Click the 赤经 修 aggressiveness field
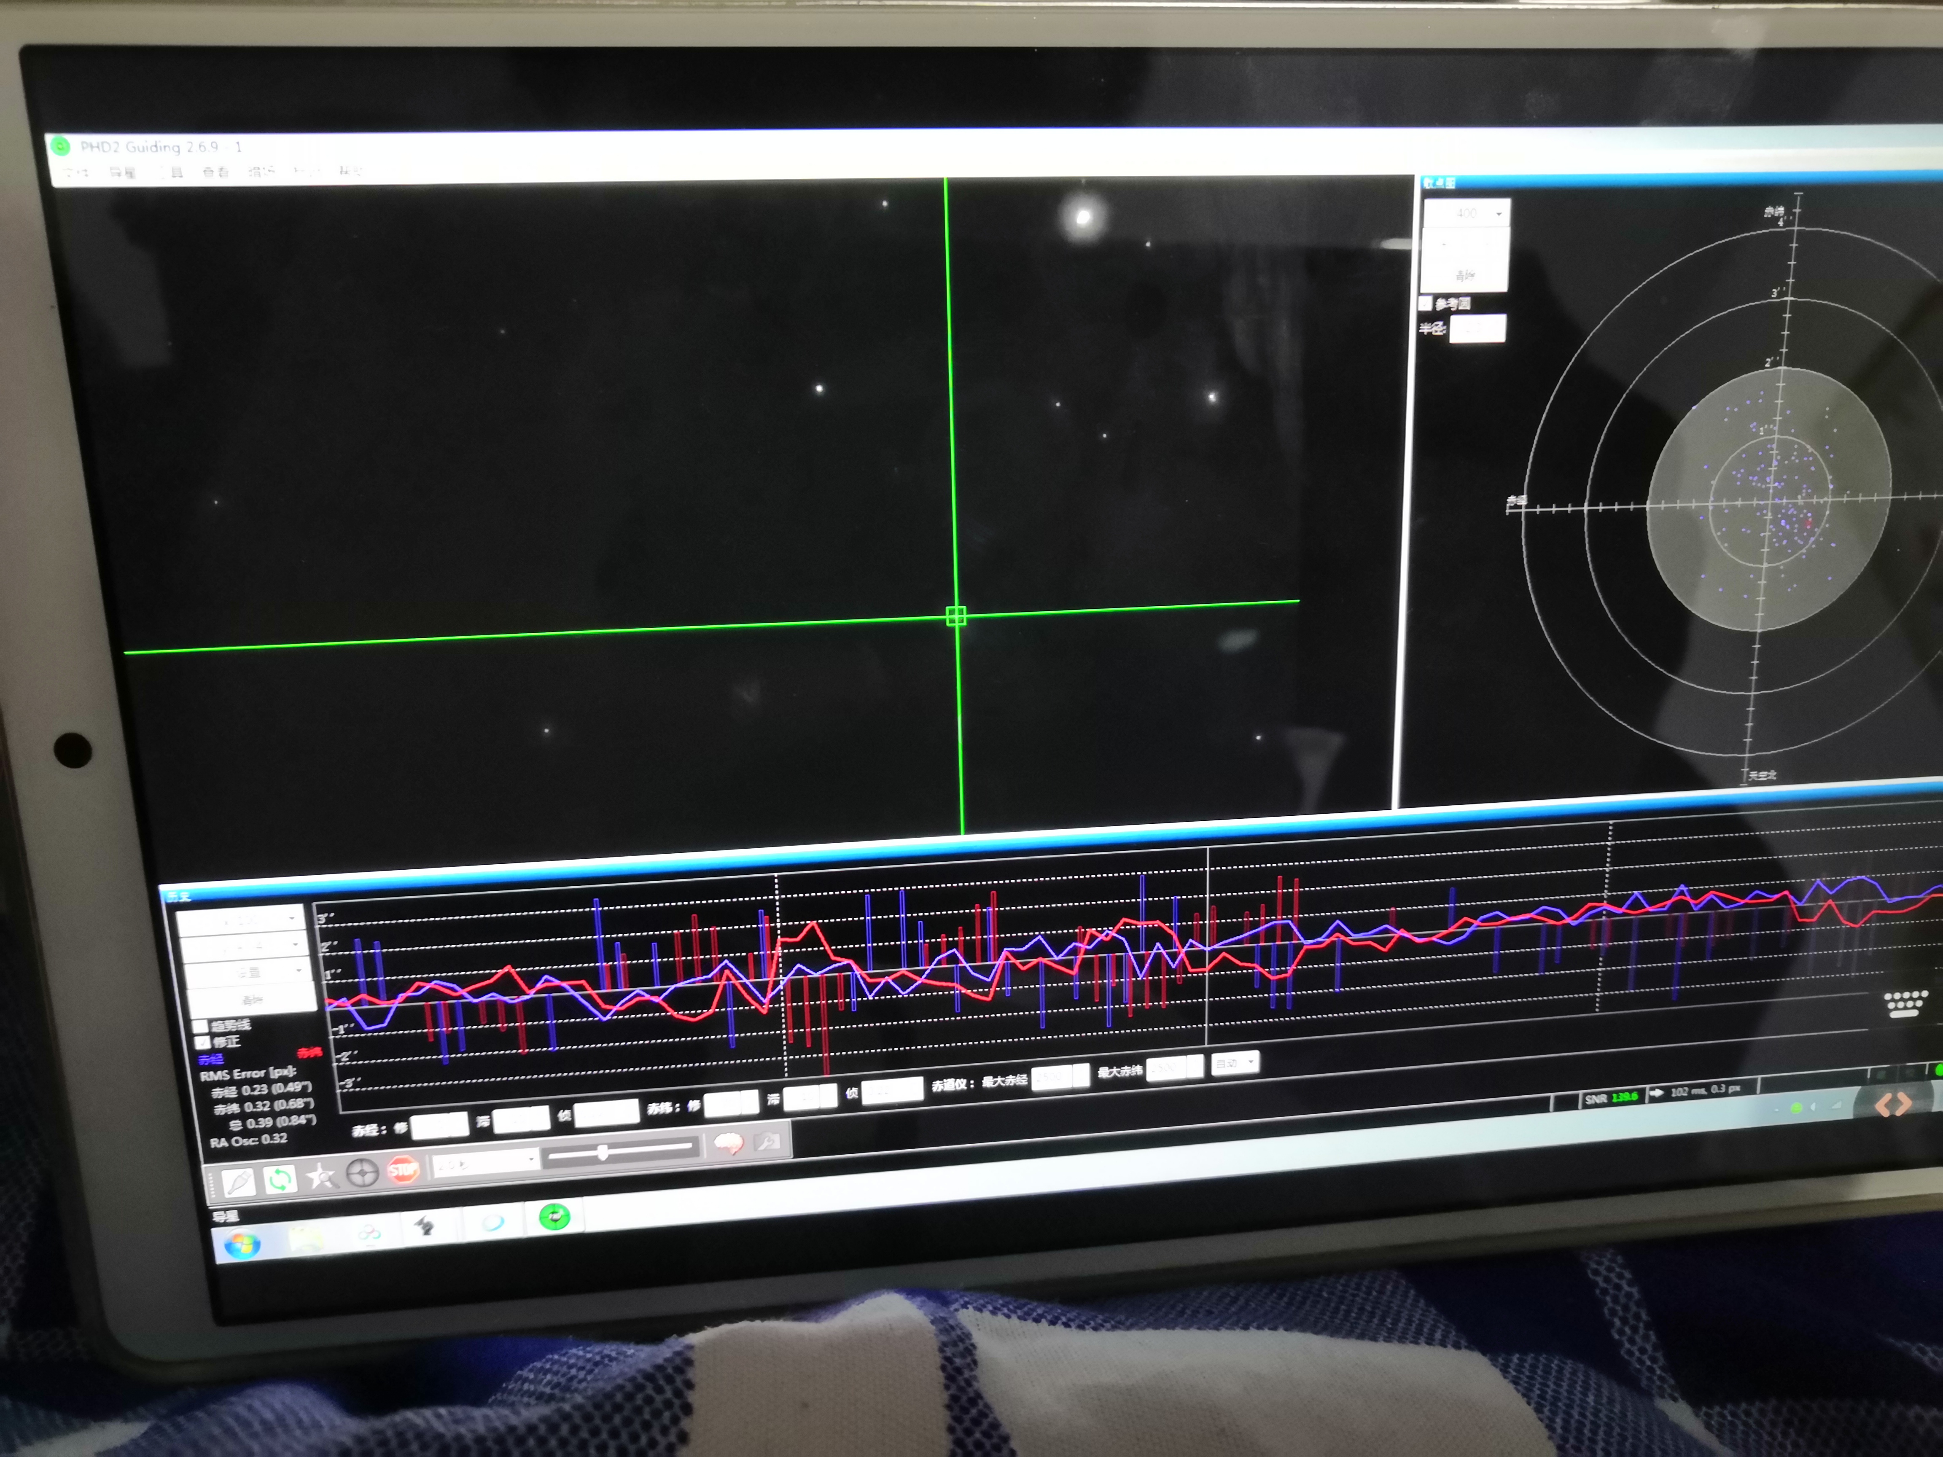 click(440, 1125)
